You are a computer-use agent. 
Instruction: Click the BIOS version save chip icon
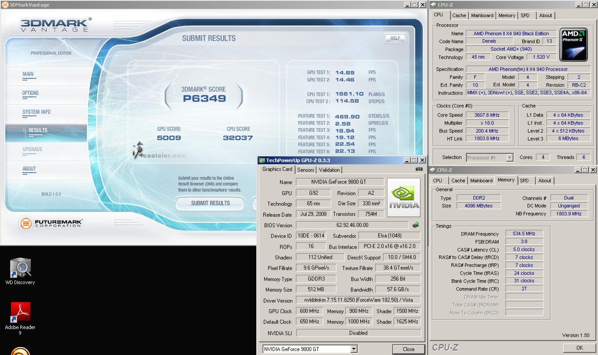[x=416, y=225]
